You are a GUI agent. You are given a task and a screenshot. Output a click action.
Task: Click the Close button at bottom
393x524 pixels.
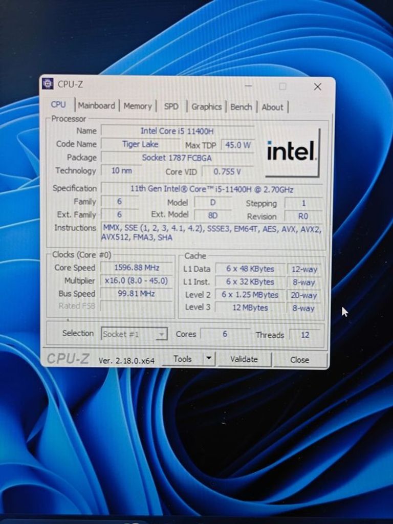click(299, 360)
